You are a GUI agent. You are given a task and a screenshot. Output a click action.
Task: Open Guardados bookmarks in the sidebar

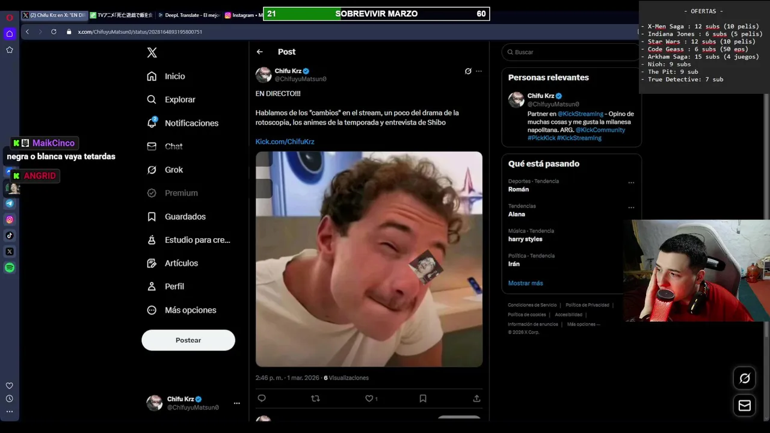coord(176,216)
